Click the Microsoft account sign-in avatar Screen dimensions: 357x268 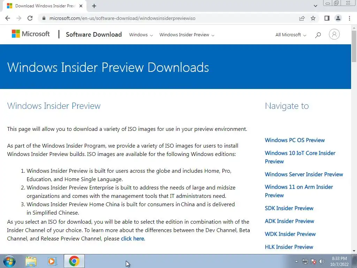pyautogui.click(x=334, y=35)
